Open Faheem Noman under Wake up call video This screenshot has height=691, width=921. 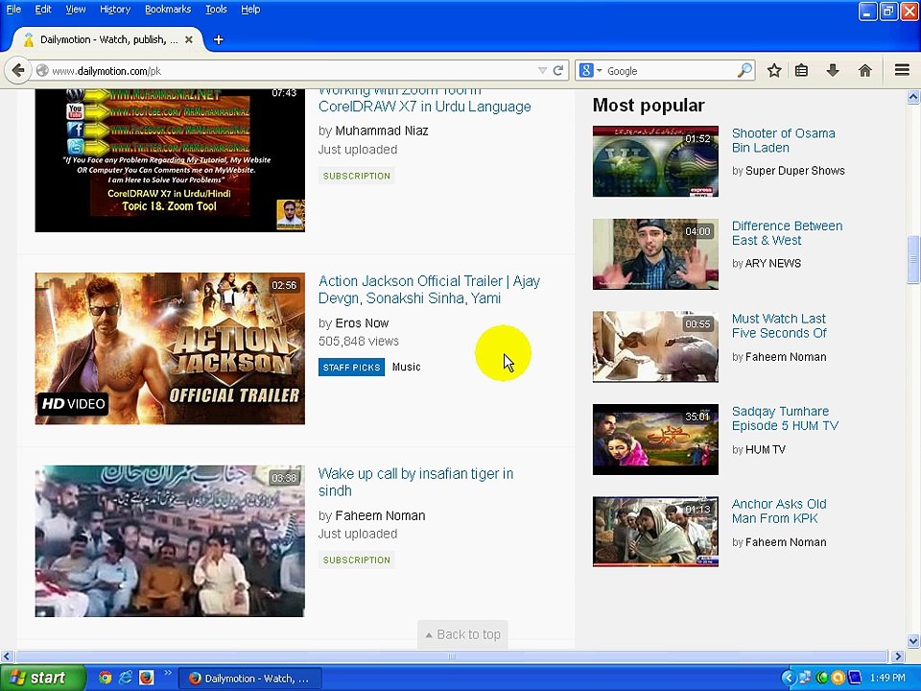pyautogui.click(x=380, y=516)
